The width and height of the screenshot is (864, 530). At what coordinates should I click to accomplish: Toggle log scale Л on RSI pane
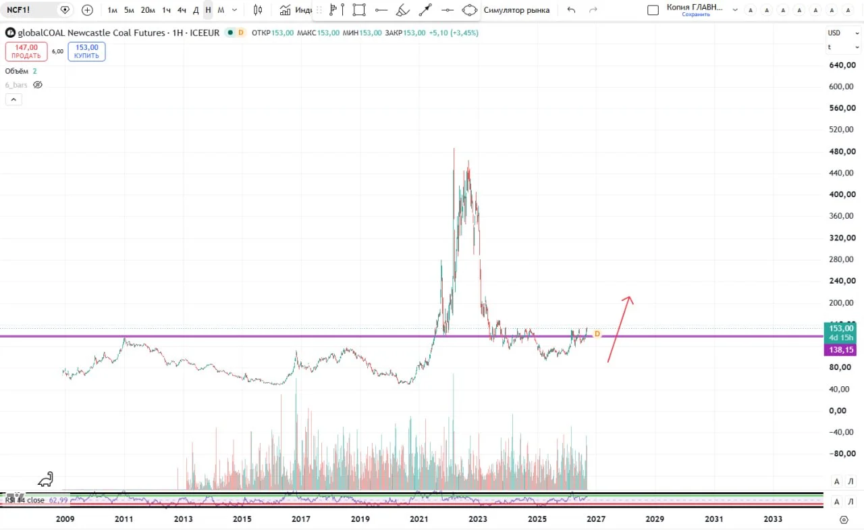850,502
